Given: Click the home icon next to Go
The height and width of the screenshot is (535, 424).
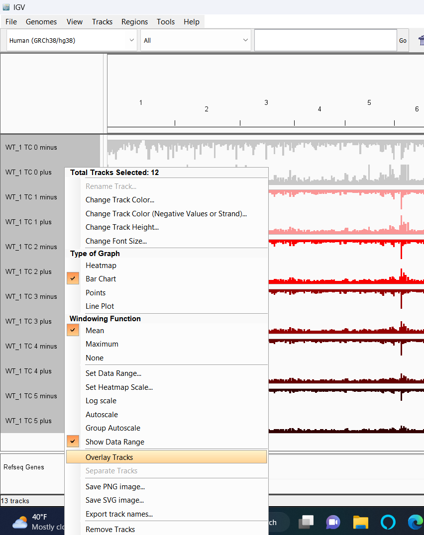Looking at the screenshot, I should pos(422,40).
